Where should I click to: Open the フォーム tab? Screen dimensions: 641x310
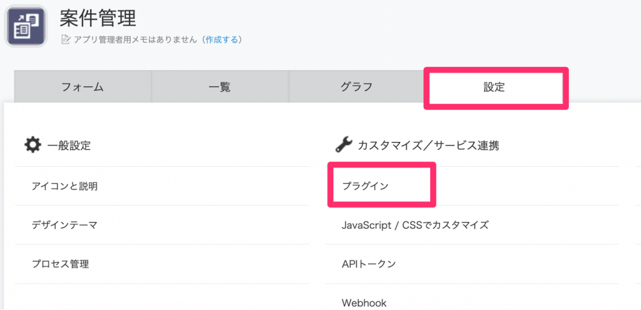(x=83, y=87)
